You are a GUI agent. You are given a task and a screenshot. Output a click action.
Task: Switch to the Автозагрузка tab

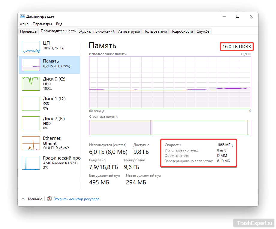pos(129,31)
